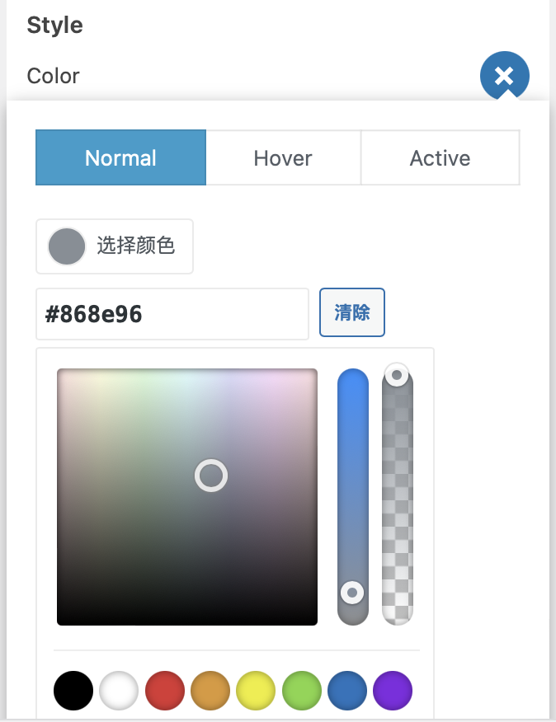The image size is (556, 722).
Task: Choose the orange palette swatch
Action: 210,691
